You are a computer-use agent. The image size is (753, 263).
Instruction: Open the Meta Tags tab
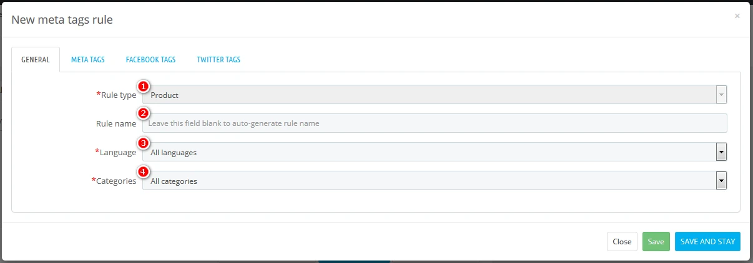87,60
